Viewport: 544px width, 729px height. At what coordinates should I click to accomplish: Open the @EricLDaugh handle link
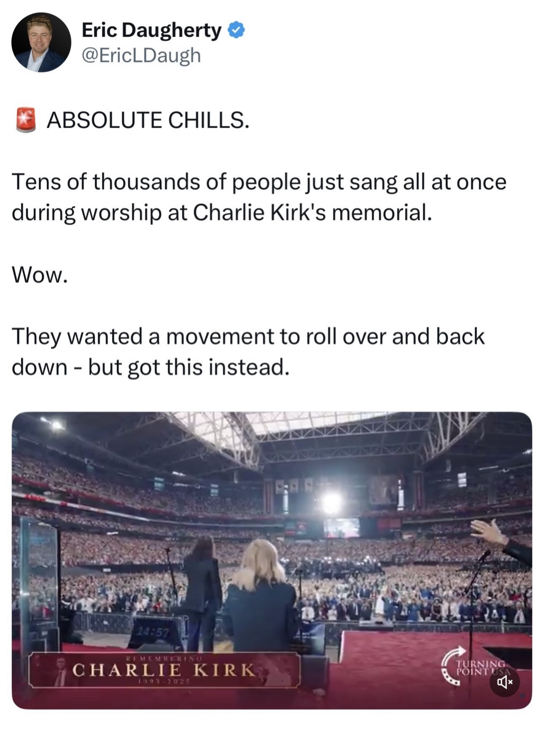141,55
